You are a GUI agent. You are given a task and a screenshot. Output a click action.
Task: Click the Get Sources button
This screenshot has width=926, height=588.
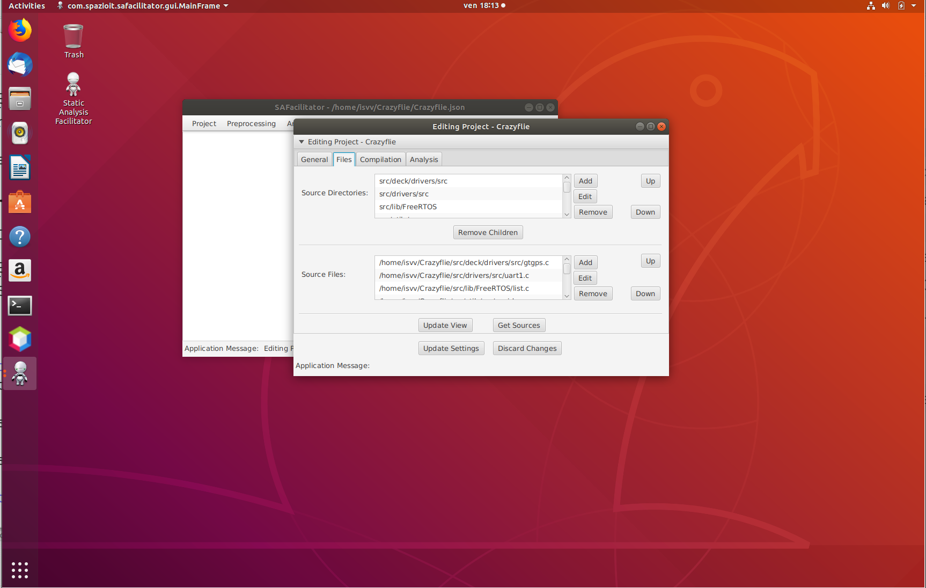519,325
